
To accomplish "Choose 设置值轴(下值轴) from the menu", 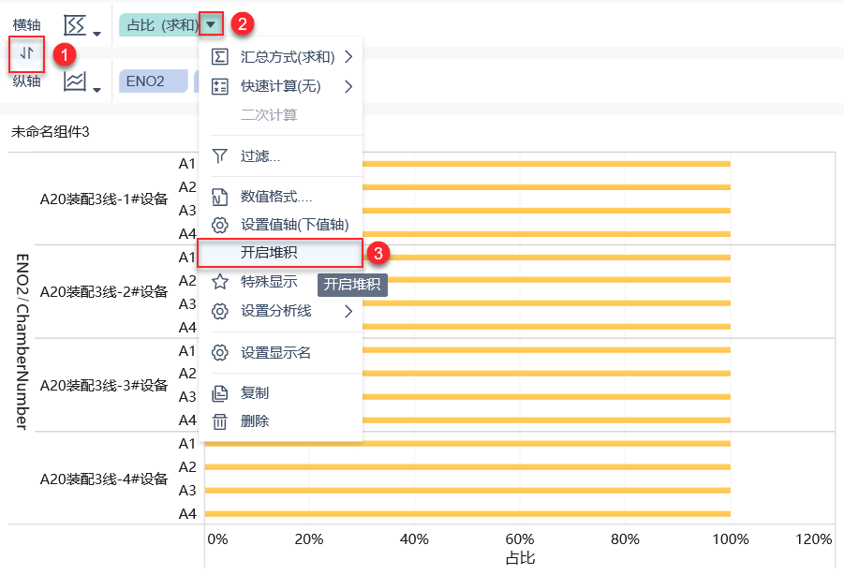I will tap(294, 225).
